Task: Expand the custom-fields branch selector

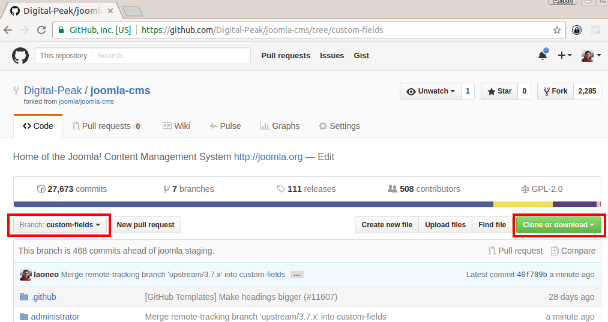Action: (x=59, y=225)
